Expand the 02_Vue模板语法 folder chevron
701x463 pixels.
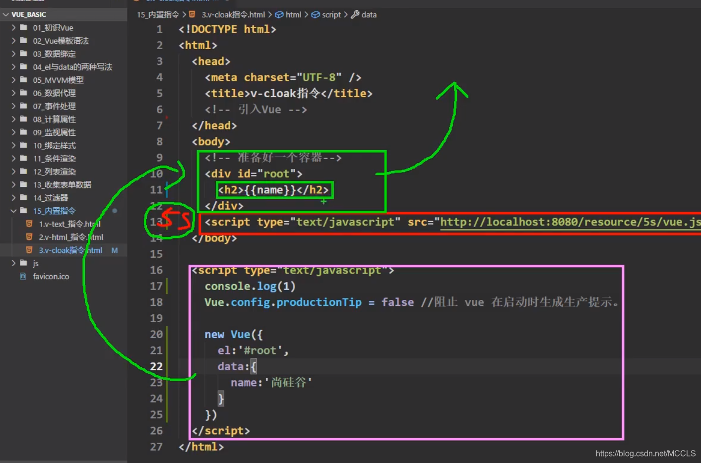[x=13, y=41]
